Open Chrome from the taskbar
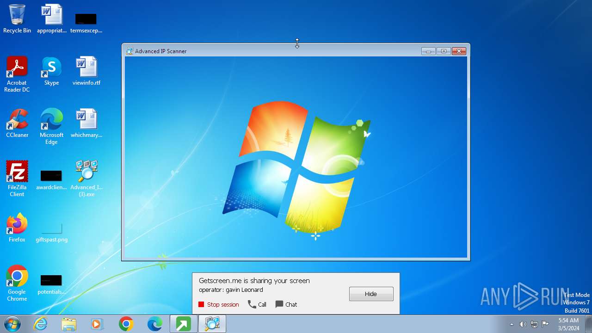This screenshot has width=592, height=333. [126, 324]
